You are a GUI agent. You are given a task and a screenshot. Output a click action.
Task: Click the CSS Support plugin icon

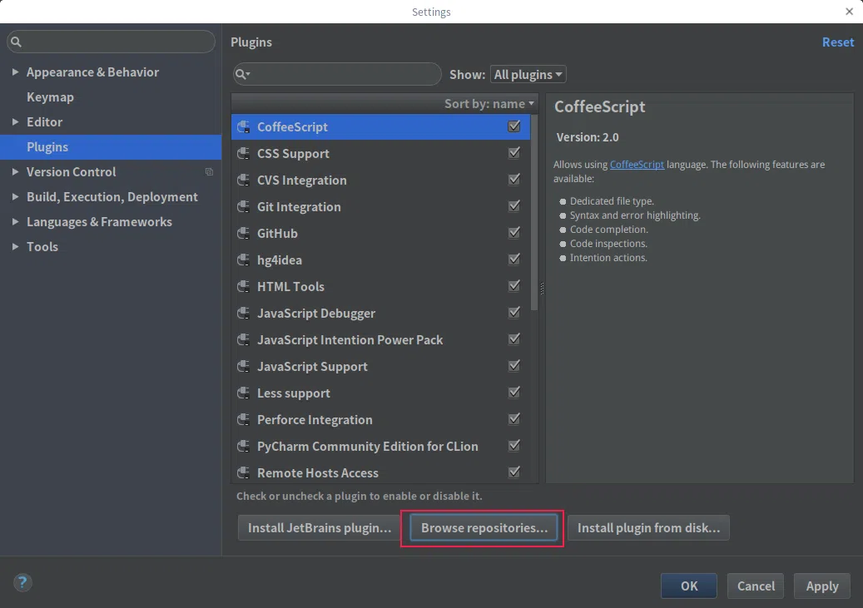pyautogui.click(x=243, y=154)
